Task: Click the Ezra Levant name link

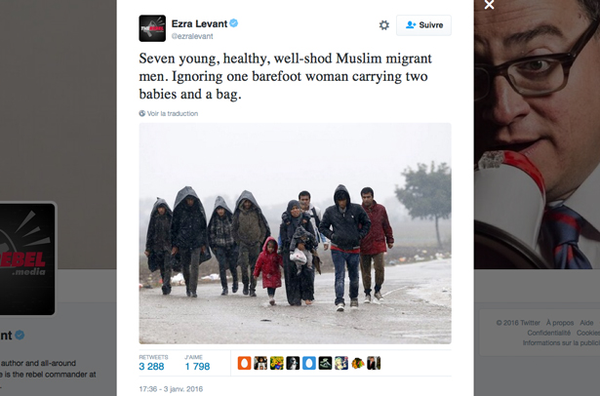Action: click(199, 23)
